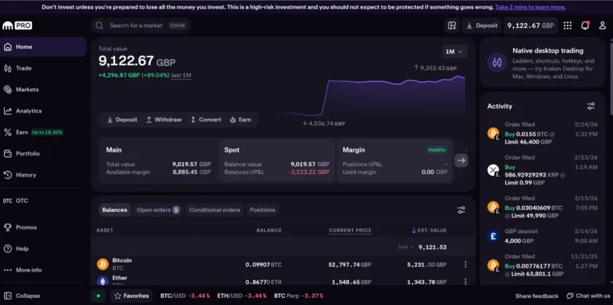This screenshot has width=613, height=305.
Task: Focus the Search for a market field
Action: 141,26
